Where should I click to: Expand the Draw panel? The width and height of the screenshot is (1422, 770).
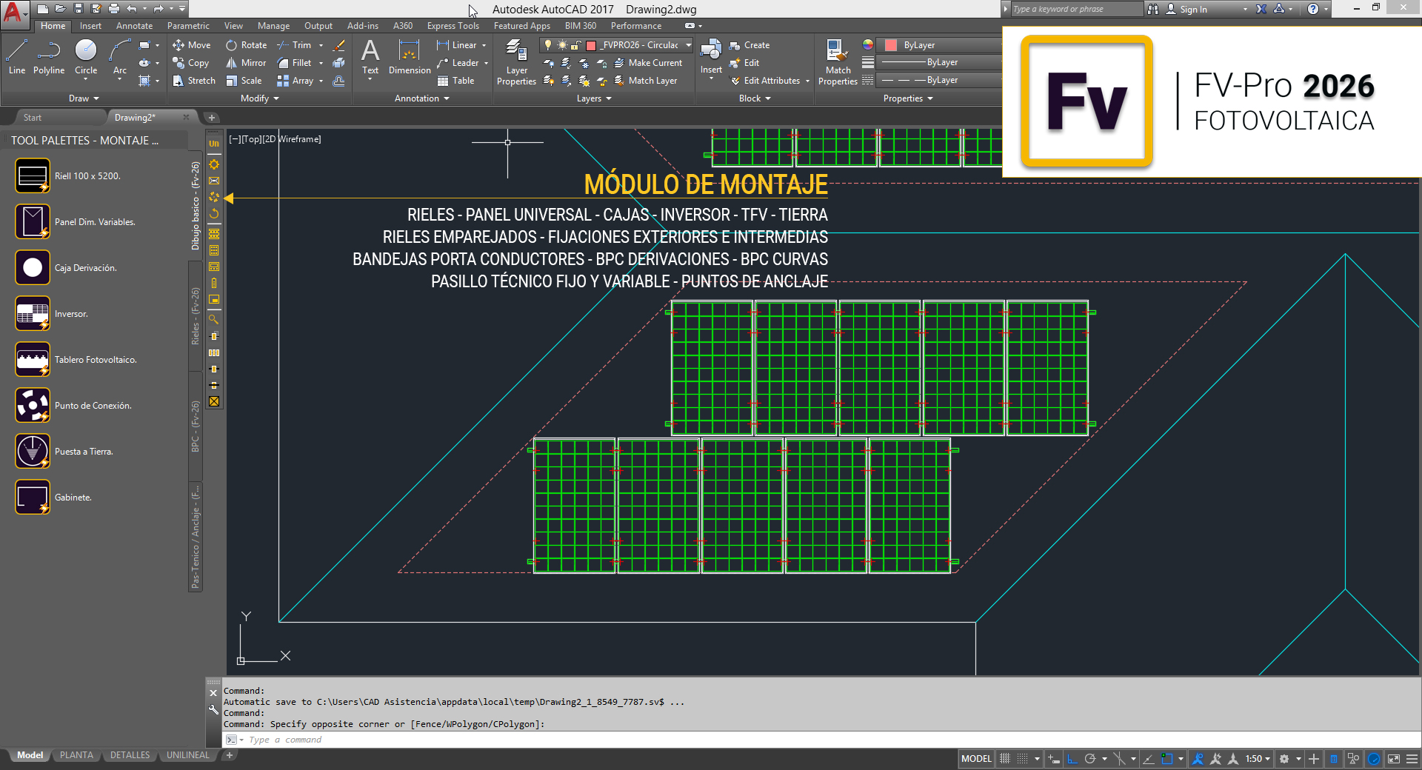tap(84, 98)
